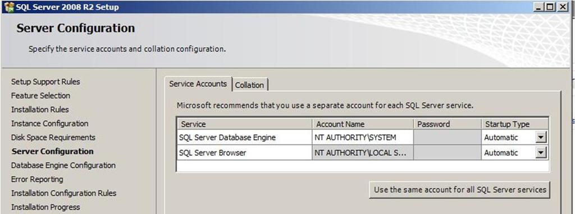Click Instance Configuration step
Image resolution: width=575 pixels, height=214 pixels.
pyautogui.click(x=50, y=123)
